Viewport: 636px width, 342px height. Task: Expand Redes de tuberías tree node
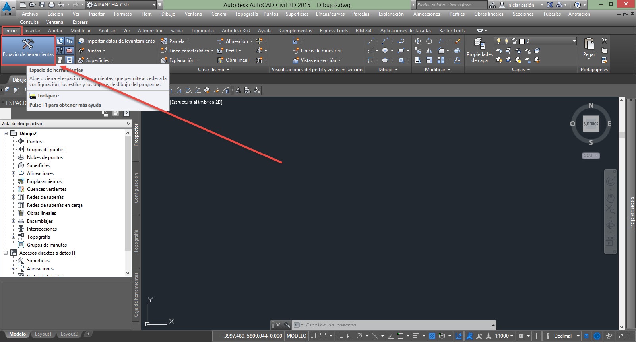click(x=13, y=197)
